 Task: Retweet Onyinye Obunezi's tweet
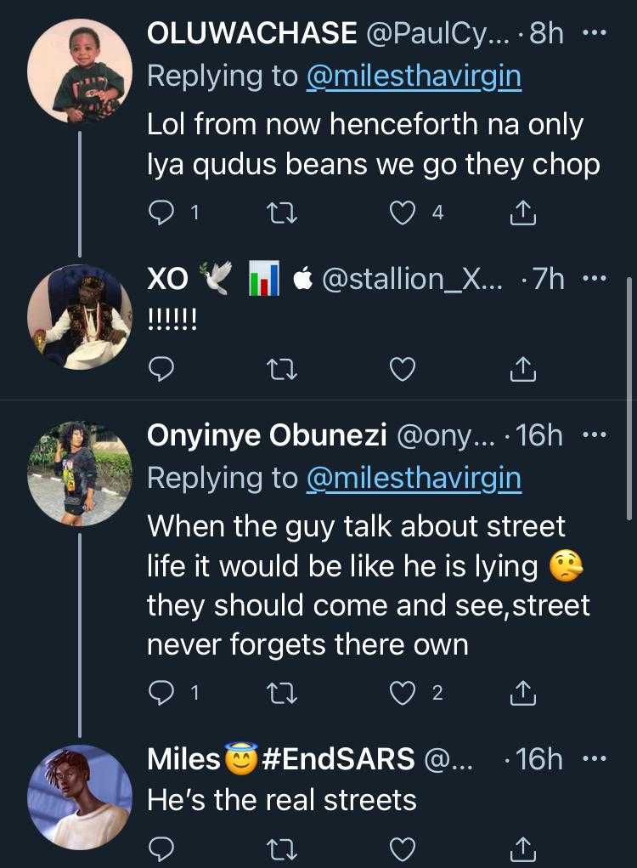tap(278, 694)
